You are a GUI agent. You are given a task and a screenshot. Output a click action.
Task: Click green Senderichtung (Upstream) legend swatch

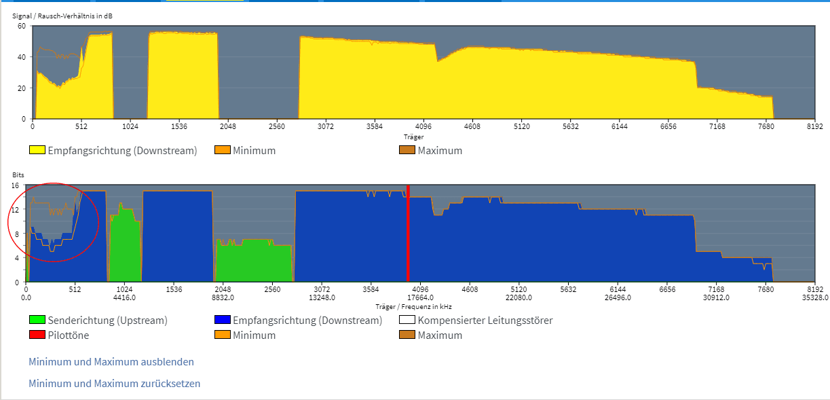tap(37, 320)
